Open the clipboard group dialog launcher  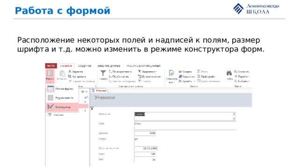tap(96, 86)
